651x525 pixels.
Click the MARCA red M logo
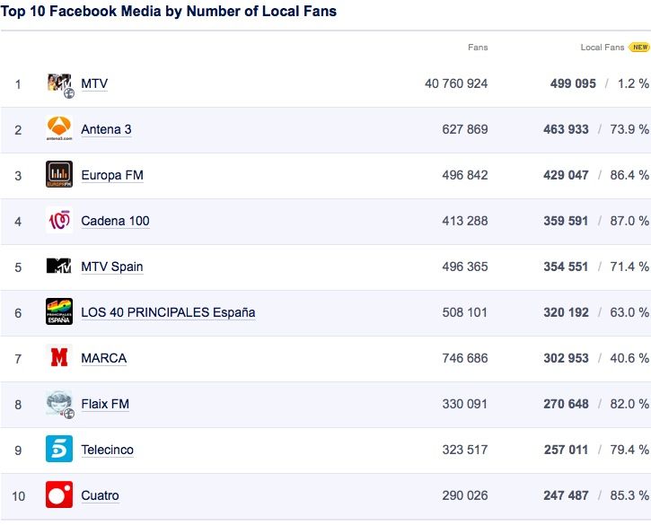[x=59, y=358]
